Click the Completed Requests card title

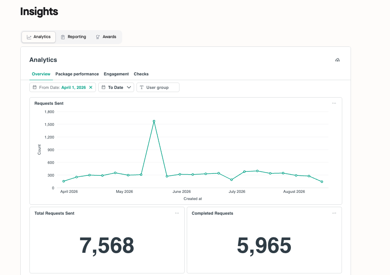click(x=213, y=213)
